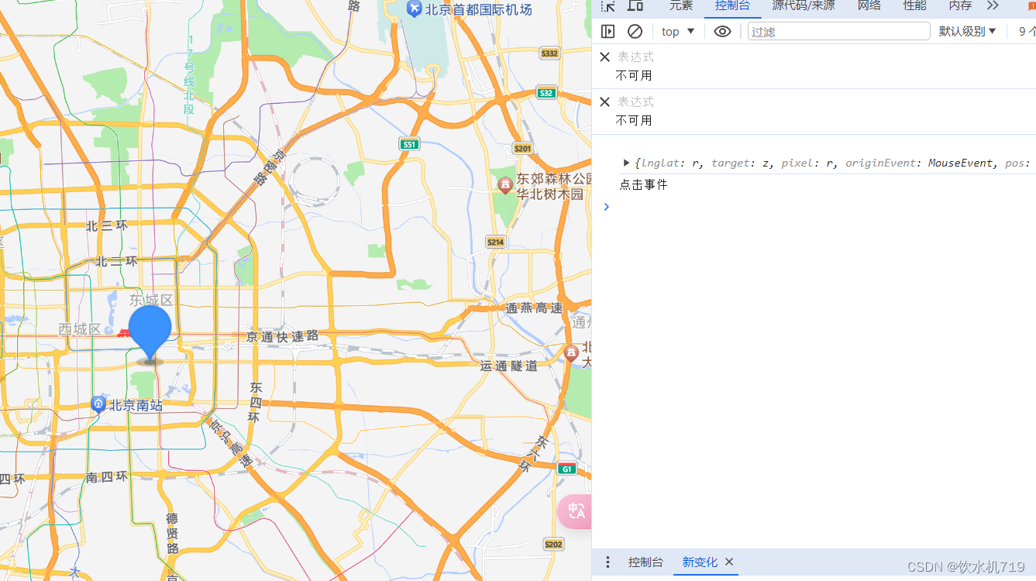
Task: Open the pink translate floating button
Action: click(x=575, y=511)
